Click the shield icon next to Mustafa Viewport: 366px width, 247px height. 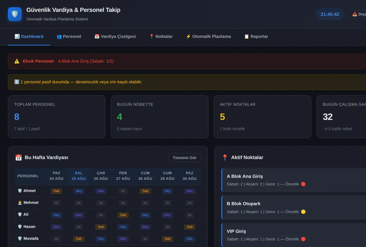click(20, 238)
